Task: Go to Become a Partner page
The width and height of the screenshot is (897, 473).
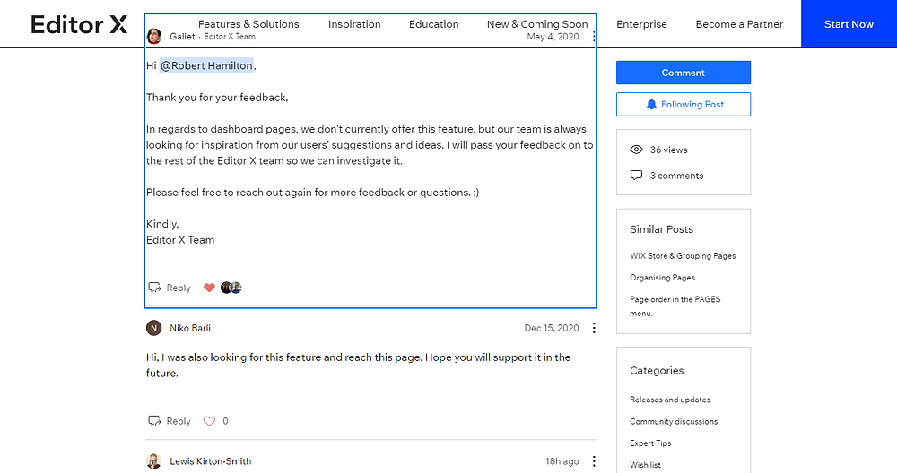Action: tap(739, 24)
